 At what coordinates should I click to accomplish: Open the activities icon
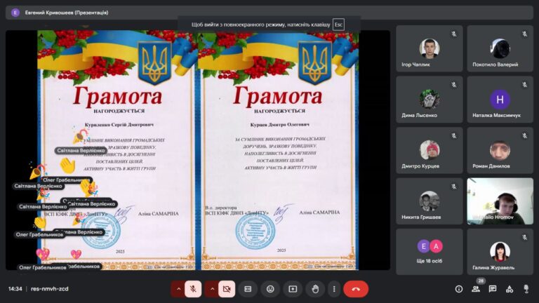pos(510,289)
